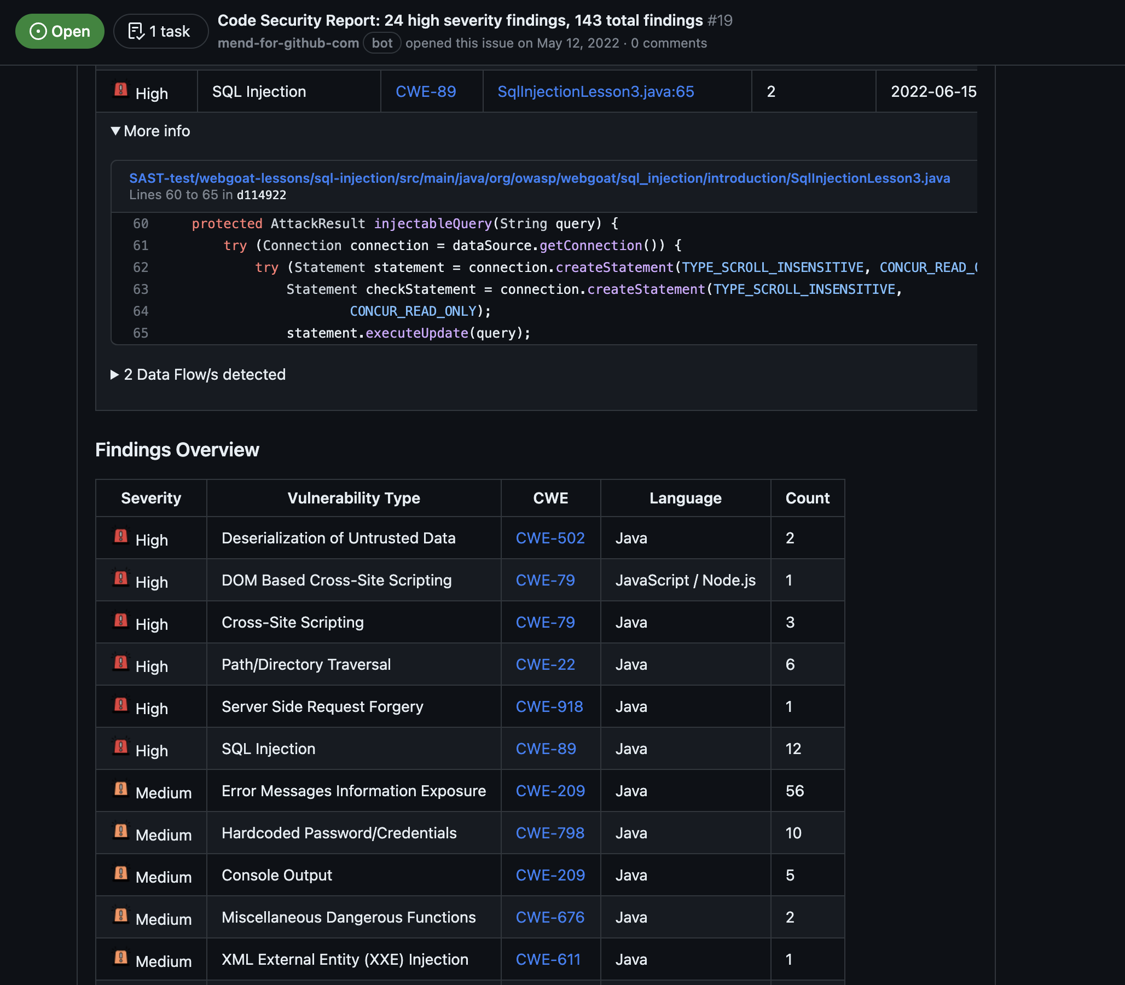The image size is (1125, 985).
Task: Click the orange Medium icon beside XML External Entity Injection
Action: [x=120, y=958]
